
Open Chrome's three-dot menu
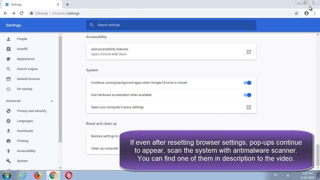[x=314, y=13]
